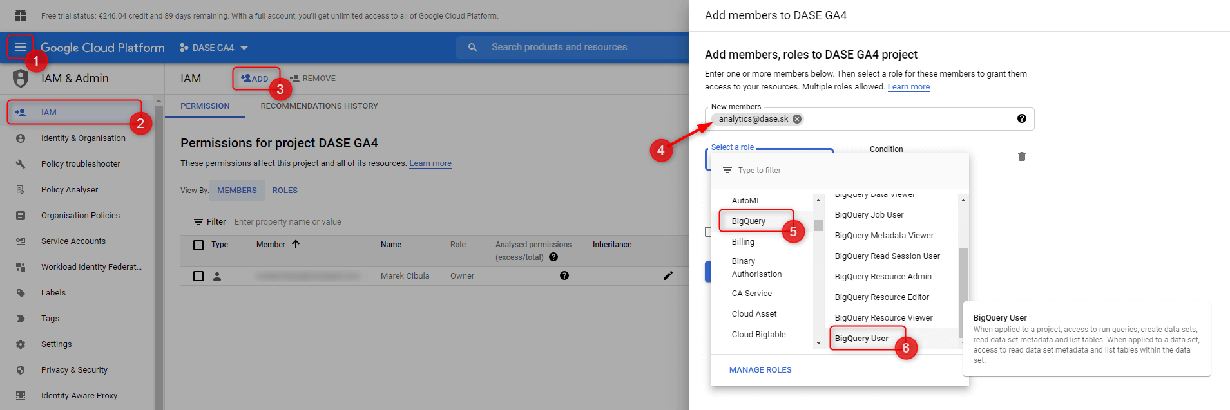
Task: Click the Organisation Policies sidebar icon
Action: click(21, 216)
